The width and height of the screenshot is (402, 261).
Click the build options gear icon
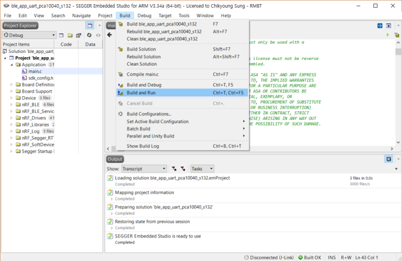click(89, 35)
